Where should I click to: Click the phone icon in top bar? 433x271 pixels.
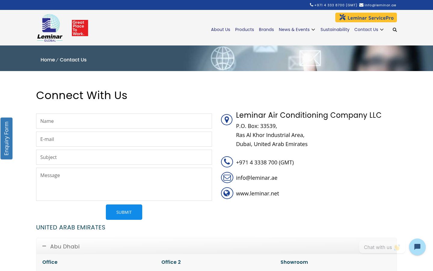(x=312, y=5)
